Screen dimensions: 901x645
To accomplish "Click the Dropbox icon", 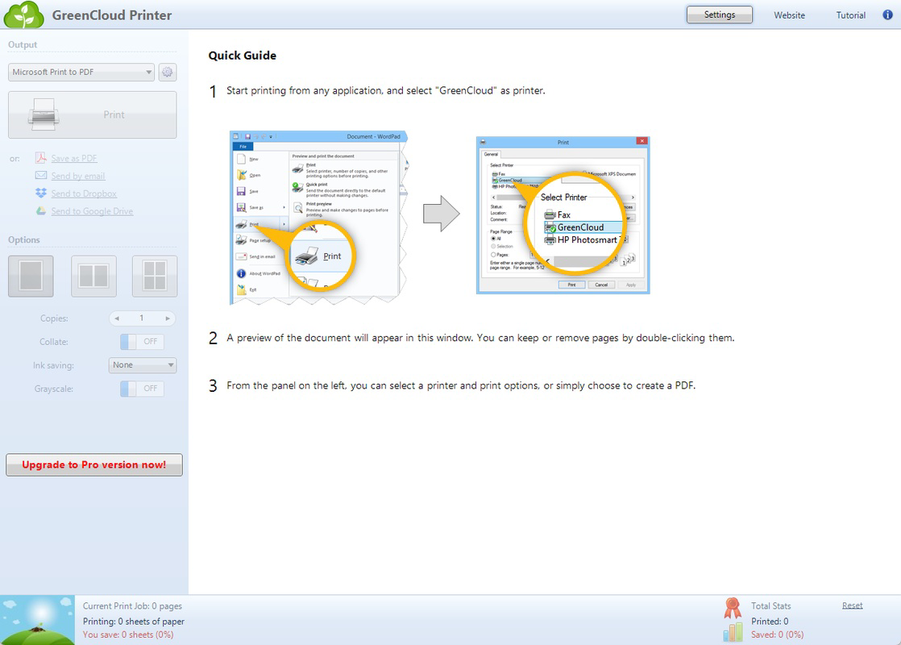I will click(41, 193).
